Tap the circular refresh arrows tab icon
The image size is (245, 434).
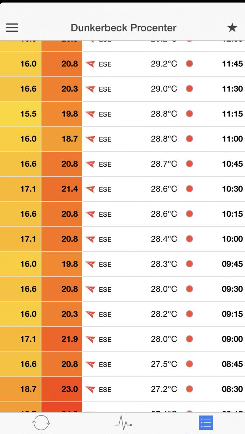click(x=41, y=422)
